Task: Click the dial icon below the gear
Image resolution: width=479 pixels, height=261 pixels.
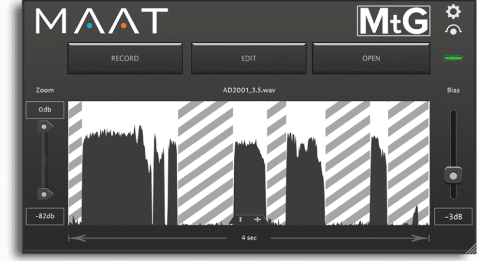Action: coord(453,30)
